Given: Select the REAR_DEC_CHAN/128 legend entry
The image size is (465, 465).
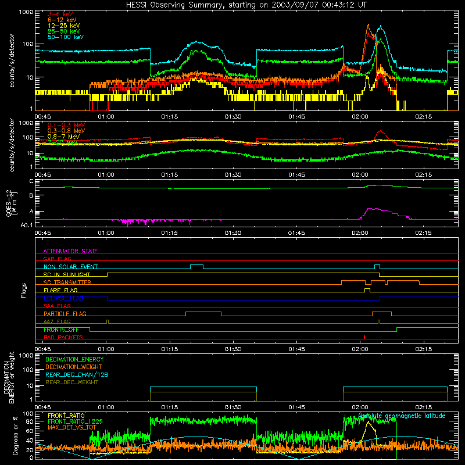Looking at the screenshot, I should tap(77, 374).
